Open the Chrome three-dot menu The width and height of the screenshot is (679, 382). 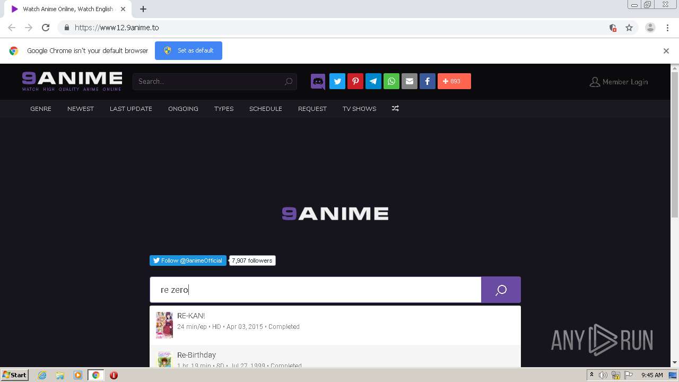[667, 28]
